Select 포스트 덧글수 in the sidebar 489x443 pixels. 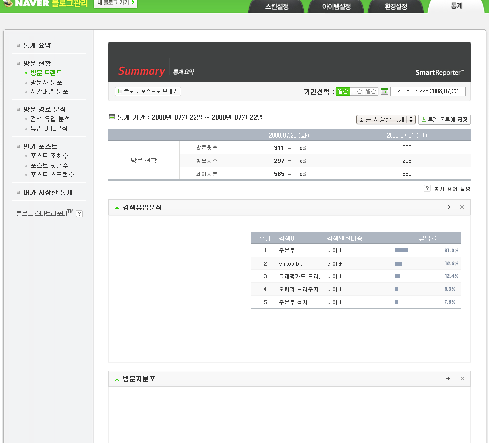tap(49, 165)
